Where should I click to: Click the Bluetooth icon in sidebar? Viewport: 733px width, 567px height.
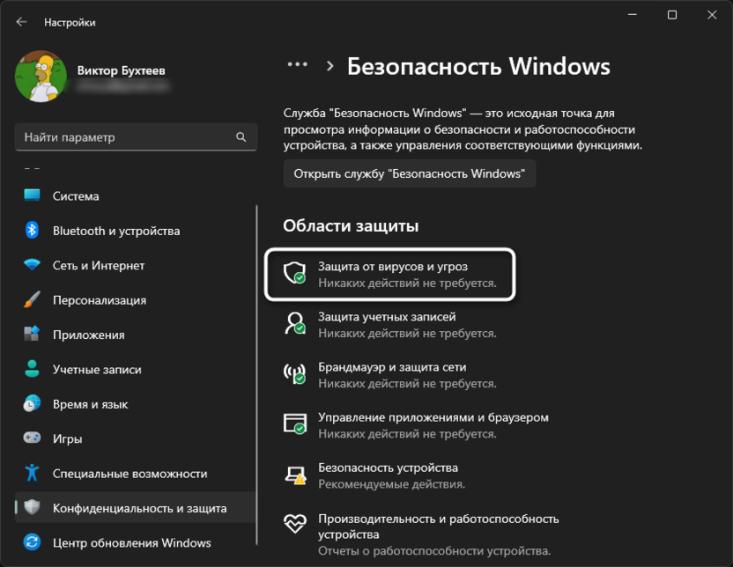(x=33, y=231)
